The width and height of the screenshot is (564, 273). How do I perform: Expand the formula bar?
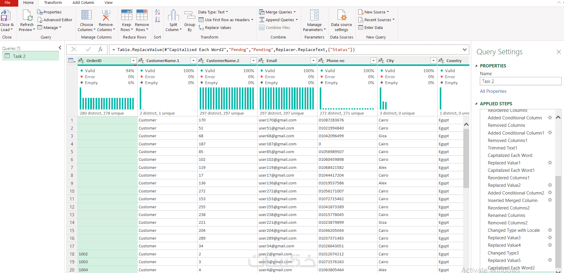pyautogui.click(x=465, y=50)
